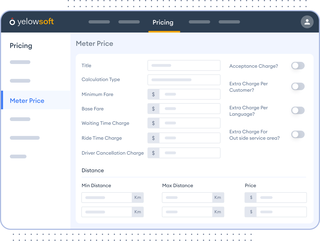Click the Pricing heading in left panel
320x241 pixels.
click(21, 46)
